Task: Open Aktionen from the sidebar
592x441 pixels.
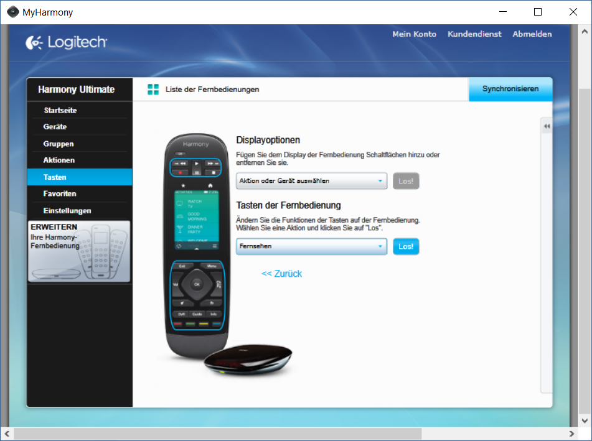Action: pos(59,160)
